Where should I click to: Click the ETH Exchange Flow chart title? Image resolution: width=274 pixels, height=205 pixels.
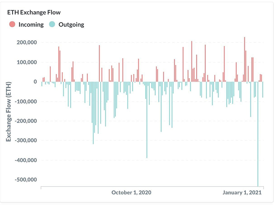click(x=34, y=12)
